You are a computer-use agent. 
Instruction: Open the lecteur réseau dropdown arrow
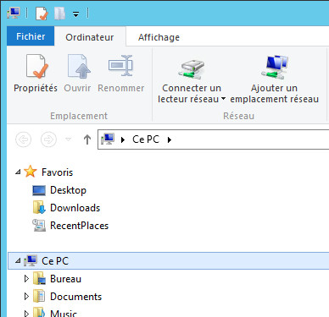click(223, 99)
